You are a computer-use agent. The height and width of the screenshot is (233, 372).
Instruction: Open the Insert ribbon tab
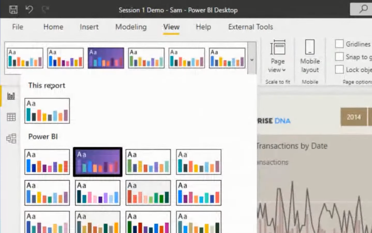[x=89, y=27]
